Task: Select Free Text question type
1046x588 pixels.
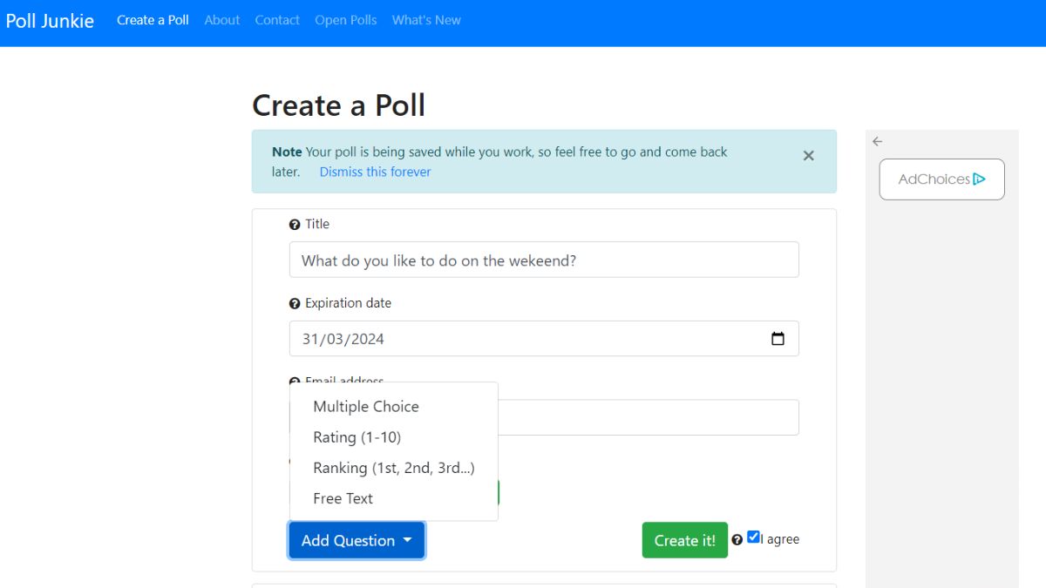Action: coord(343,498)
